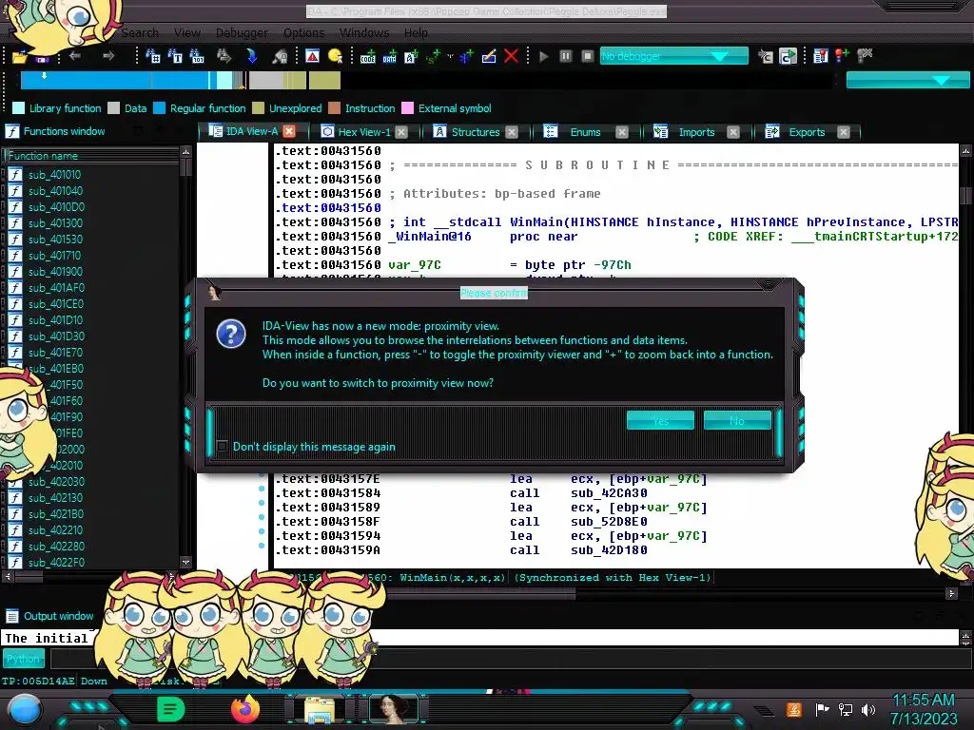The height and width of the screenshot is (730, 974).
Task: Open the Debugger menu
Action: pyautogui.click(x=242, y=33)
